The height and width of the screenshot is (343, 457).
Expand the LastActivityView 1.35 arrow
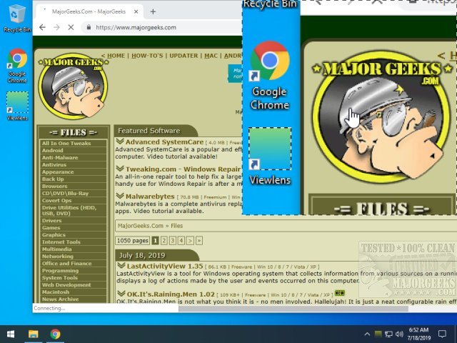(x=121, y=266)
